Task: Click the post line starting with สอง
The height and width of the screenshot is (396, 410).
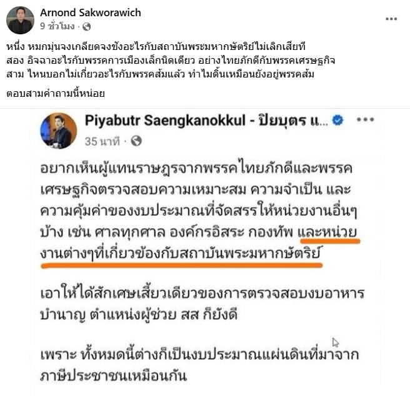Action: point(171,61)
